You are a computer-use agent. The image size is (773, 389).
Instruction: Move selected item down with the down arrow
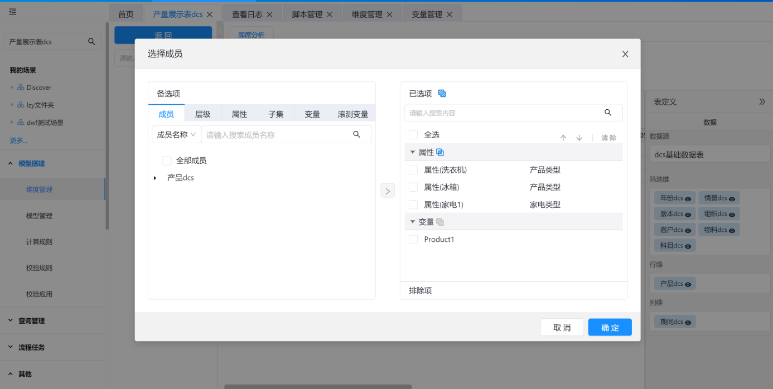pyautogui.click(x=579, y=138)
